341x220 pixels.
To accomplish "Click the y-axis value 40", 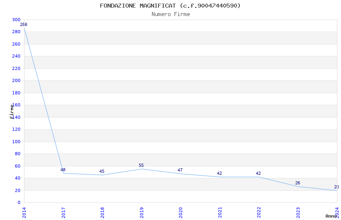I will click(17, 178).
